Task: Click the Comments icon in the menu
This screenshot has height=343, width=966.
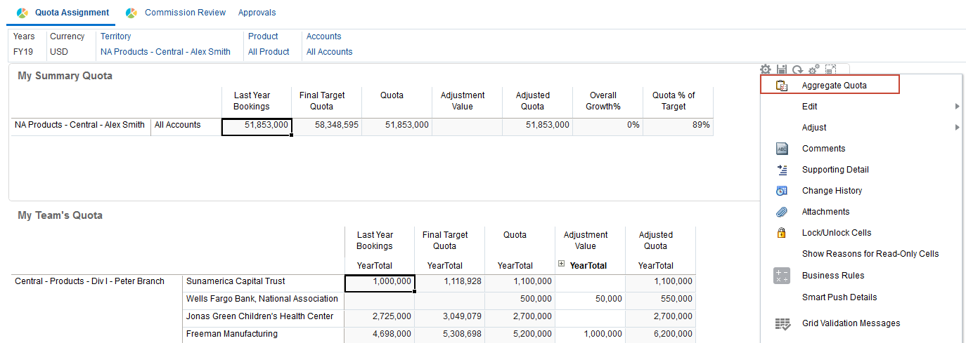Action: tap(782, 149)
